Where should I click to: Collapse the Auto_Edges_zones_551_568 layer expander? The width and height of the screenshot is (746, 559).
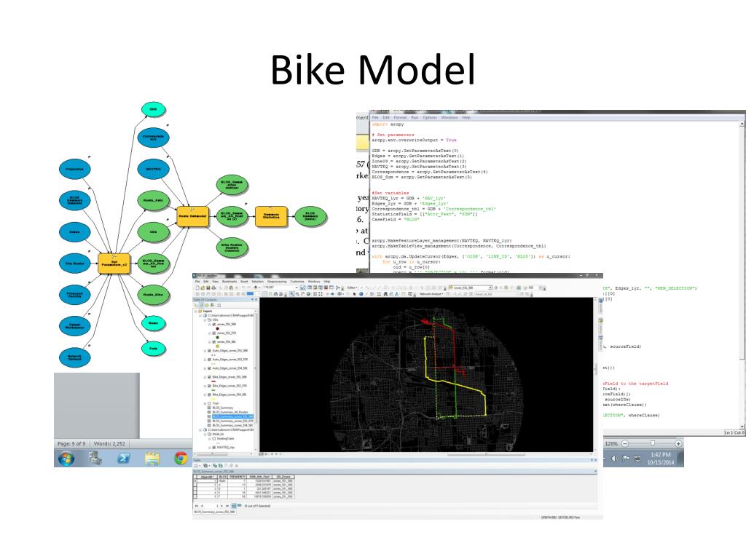pyautogui.click(x=205, y=350)
